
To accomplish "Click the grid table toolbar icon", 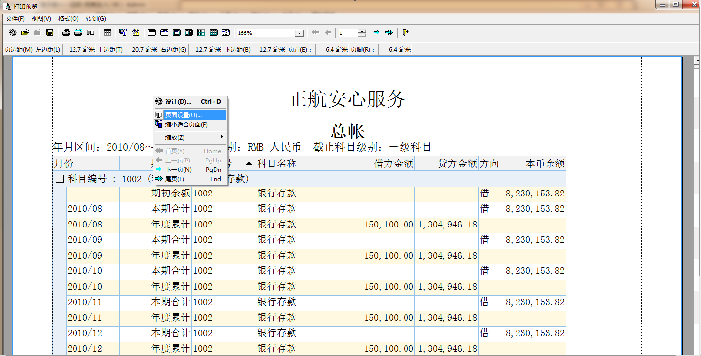I will (x=107, y=33).
